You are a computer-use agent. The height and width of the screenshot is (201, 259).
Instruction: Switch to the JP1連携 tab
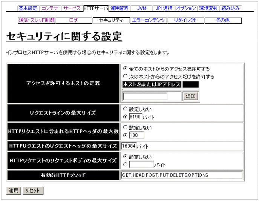click(x=164, y=8)
